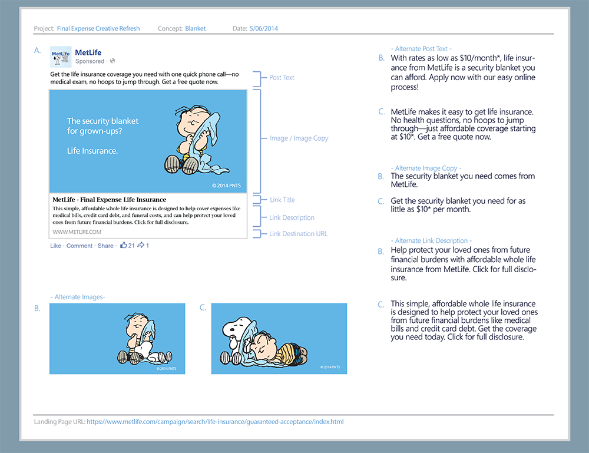
Task: Click the Share link under the ad
Action: [x=105, y=246]
